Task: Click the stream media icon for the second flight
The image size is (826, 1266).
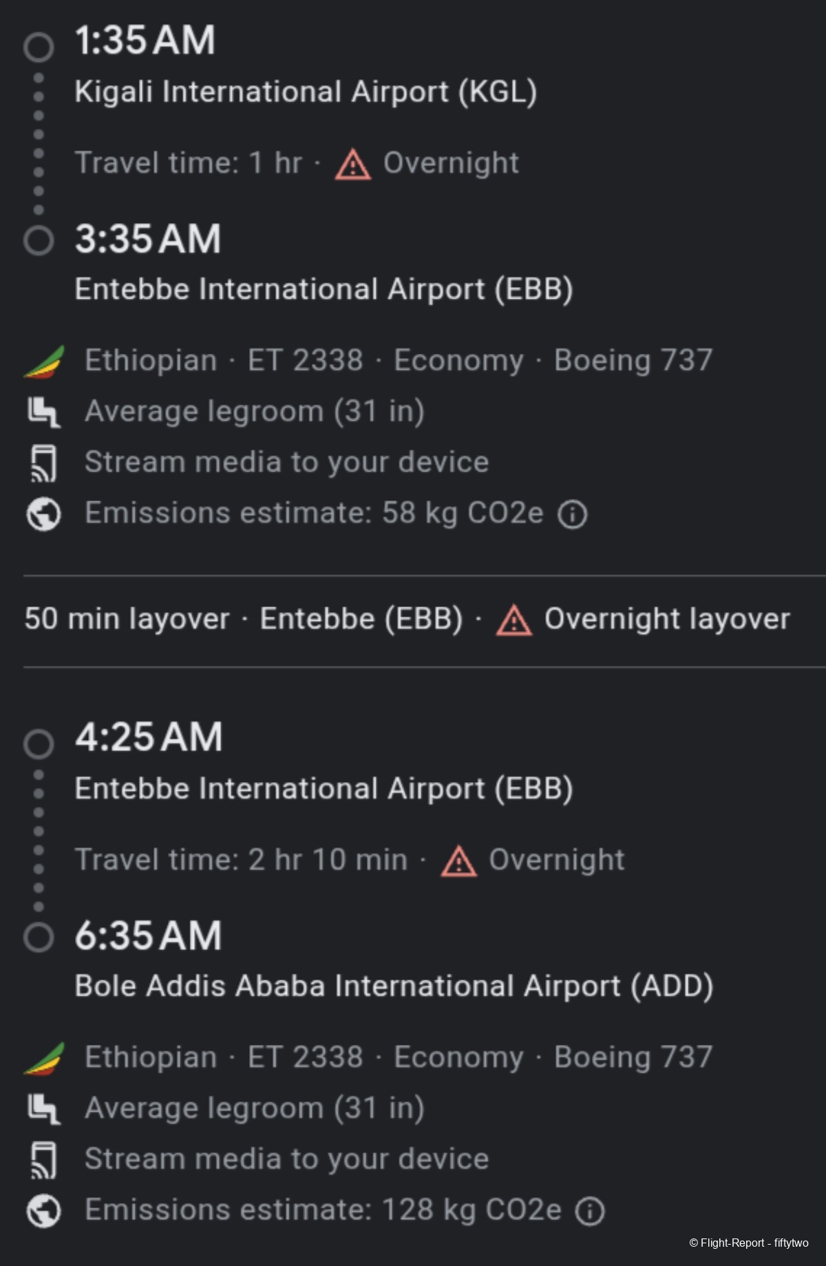Action: tap(43, 1159)
